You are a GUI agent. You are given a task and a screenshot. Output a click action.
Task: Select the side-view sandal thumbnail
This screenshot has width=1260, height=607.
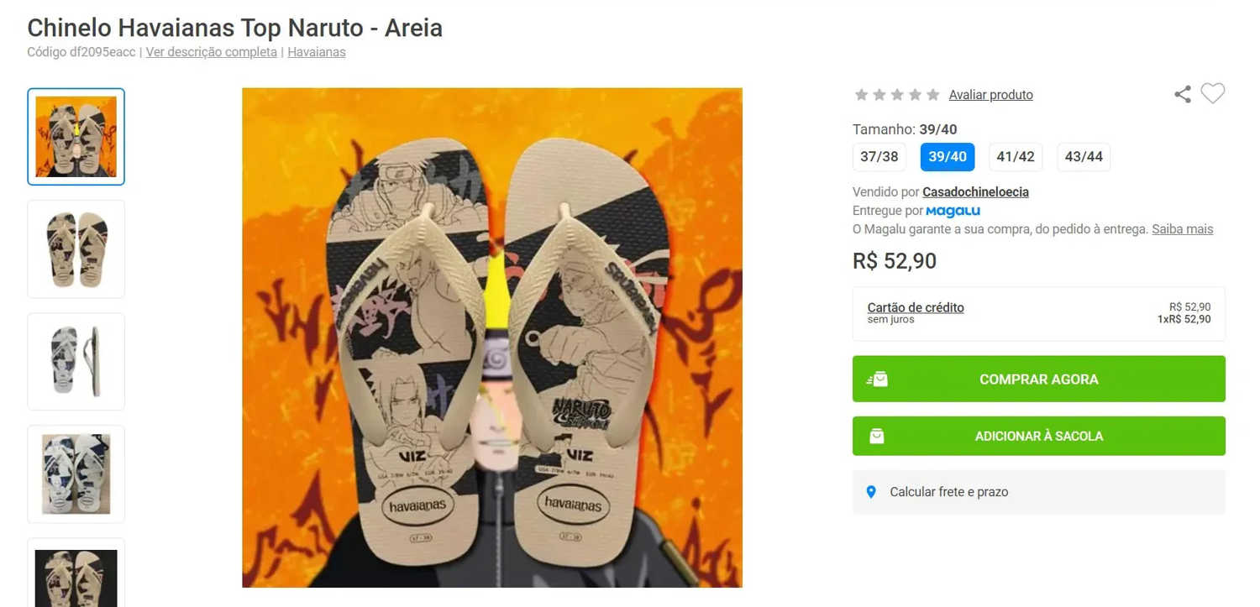(76, 361)
